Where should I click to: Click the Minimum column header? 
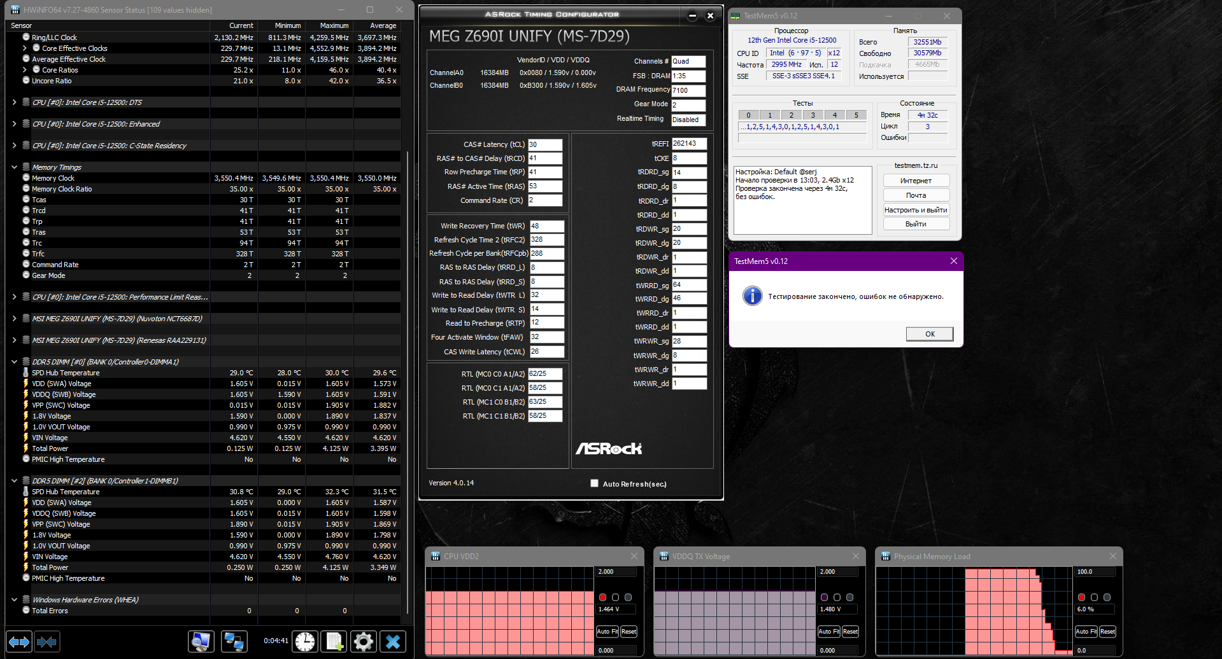tap(281, 25)
